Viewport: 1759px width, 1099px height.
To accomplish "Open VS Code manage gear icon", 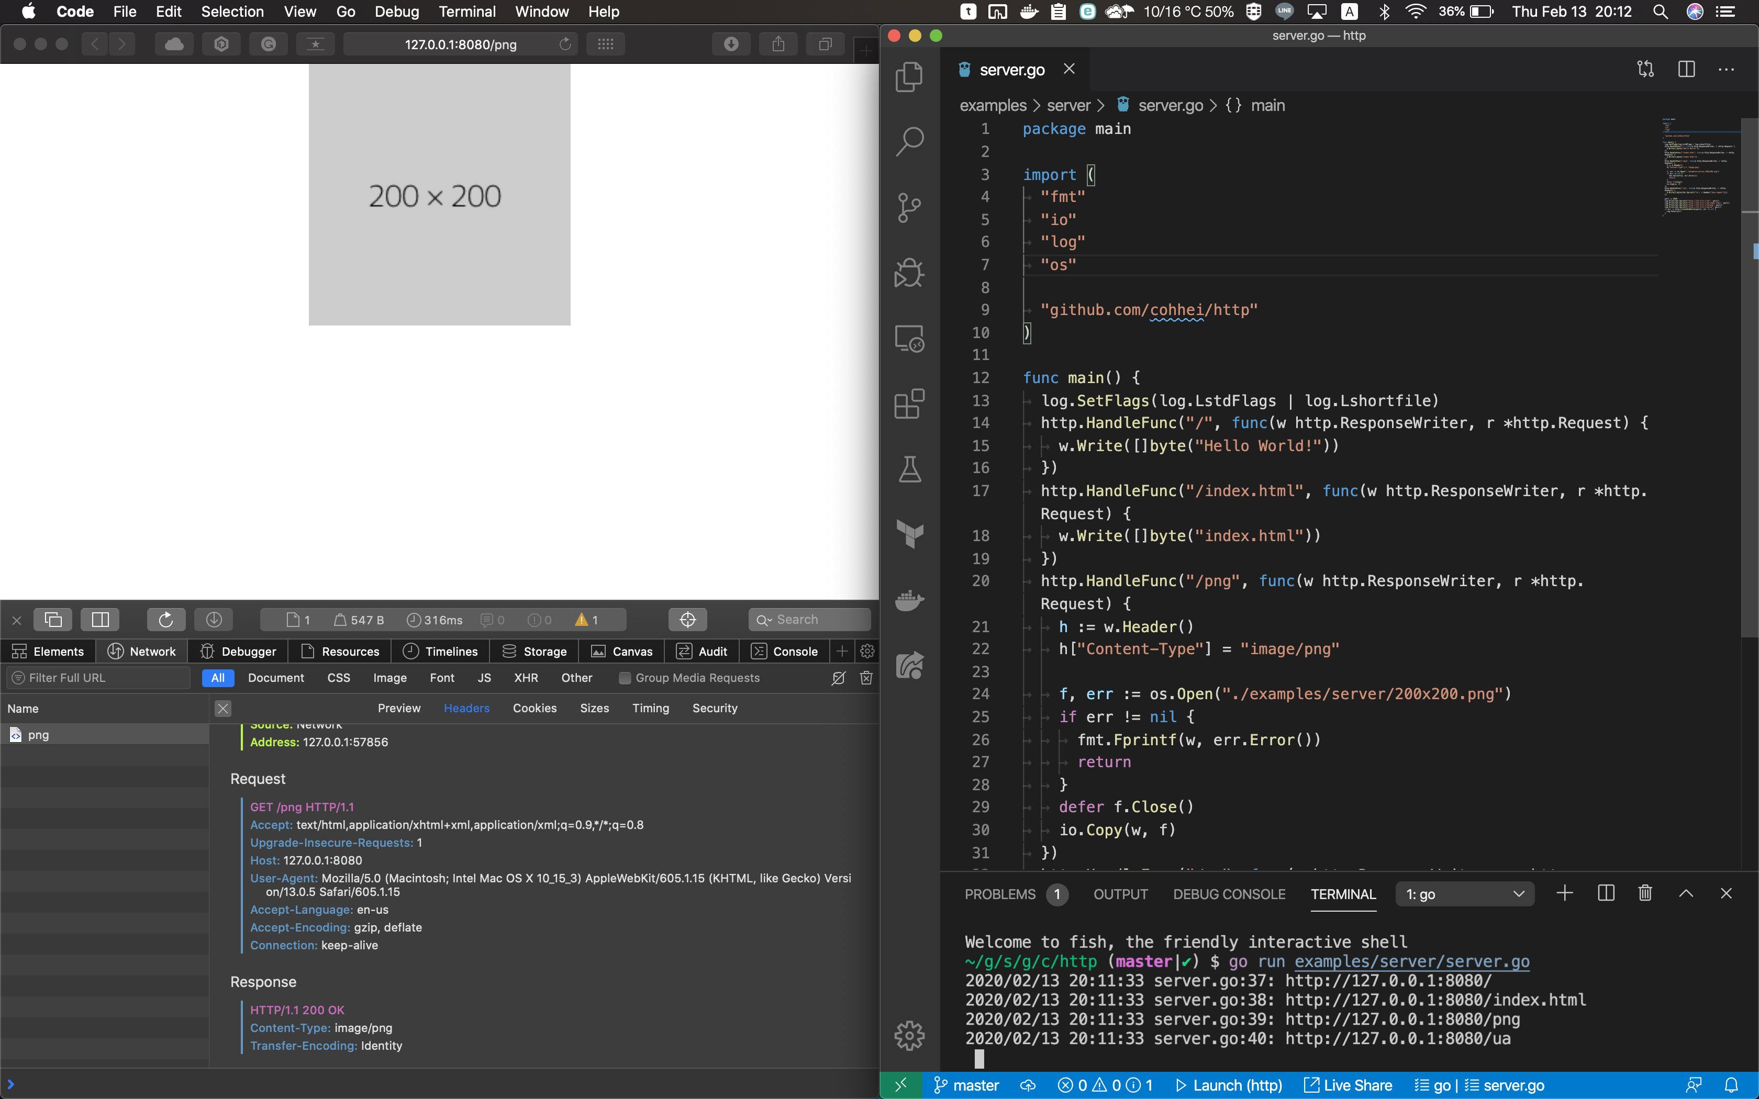I will pyautogui.click(x=909, y=1035).
